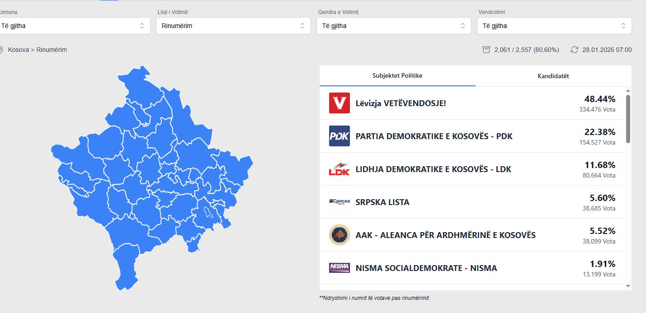Click the AAK party emblem

(x=339, y=235)
